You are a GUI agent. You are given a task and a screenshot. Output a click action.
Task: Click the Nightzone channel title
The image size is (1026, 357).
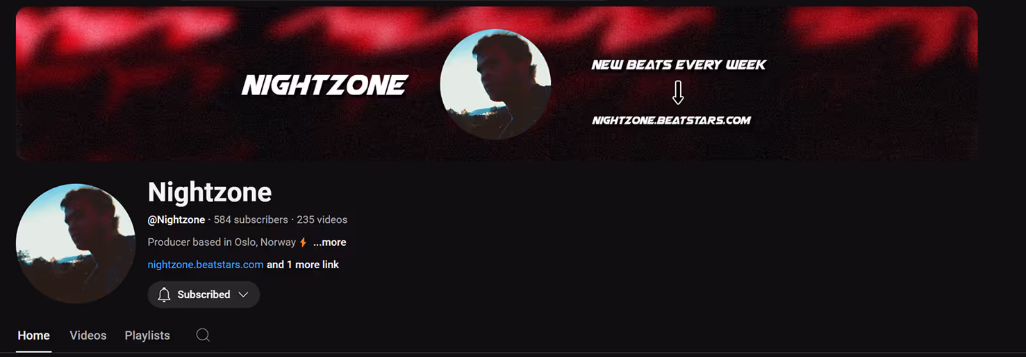(210, 192)
